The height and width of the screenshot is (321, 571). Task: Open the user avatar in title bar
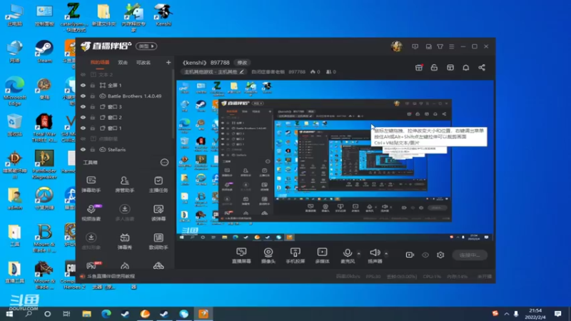397,46
